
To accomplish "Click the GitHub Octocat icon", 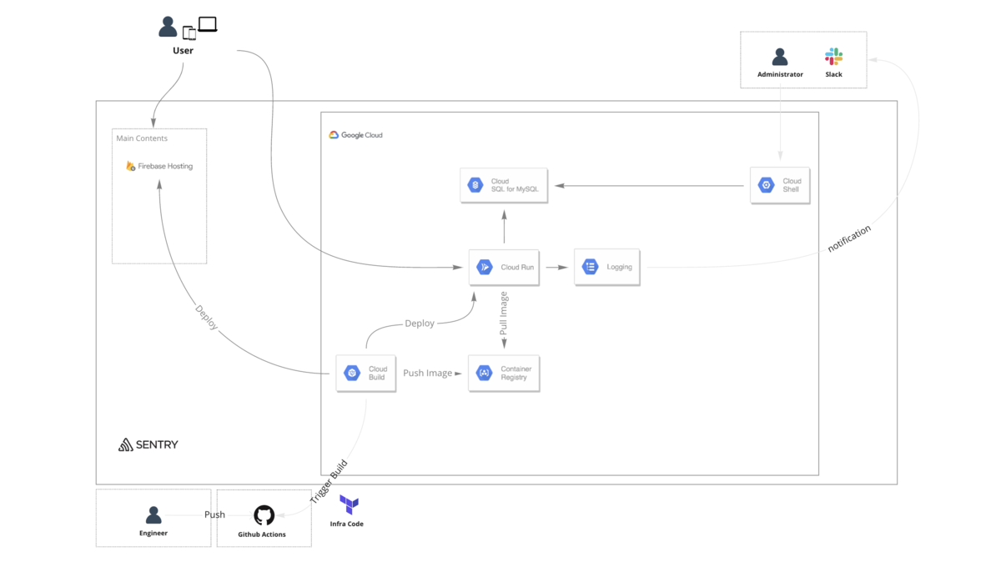I will click(264, 515).
